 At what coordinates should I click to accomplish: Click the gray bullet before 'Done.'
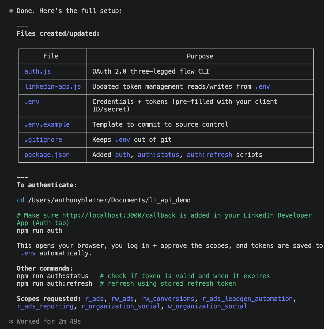[11, 11]
